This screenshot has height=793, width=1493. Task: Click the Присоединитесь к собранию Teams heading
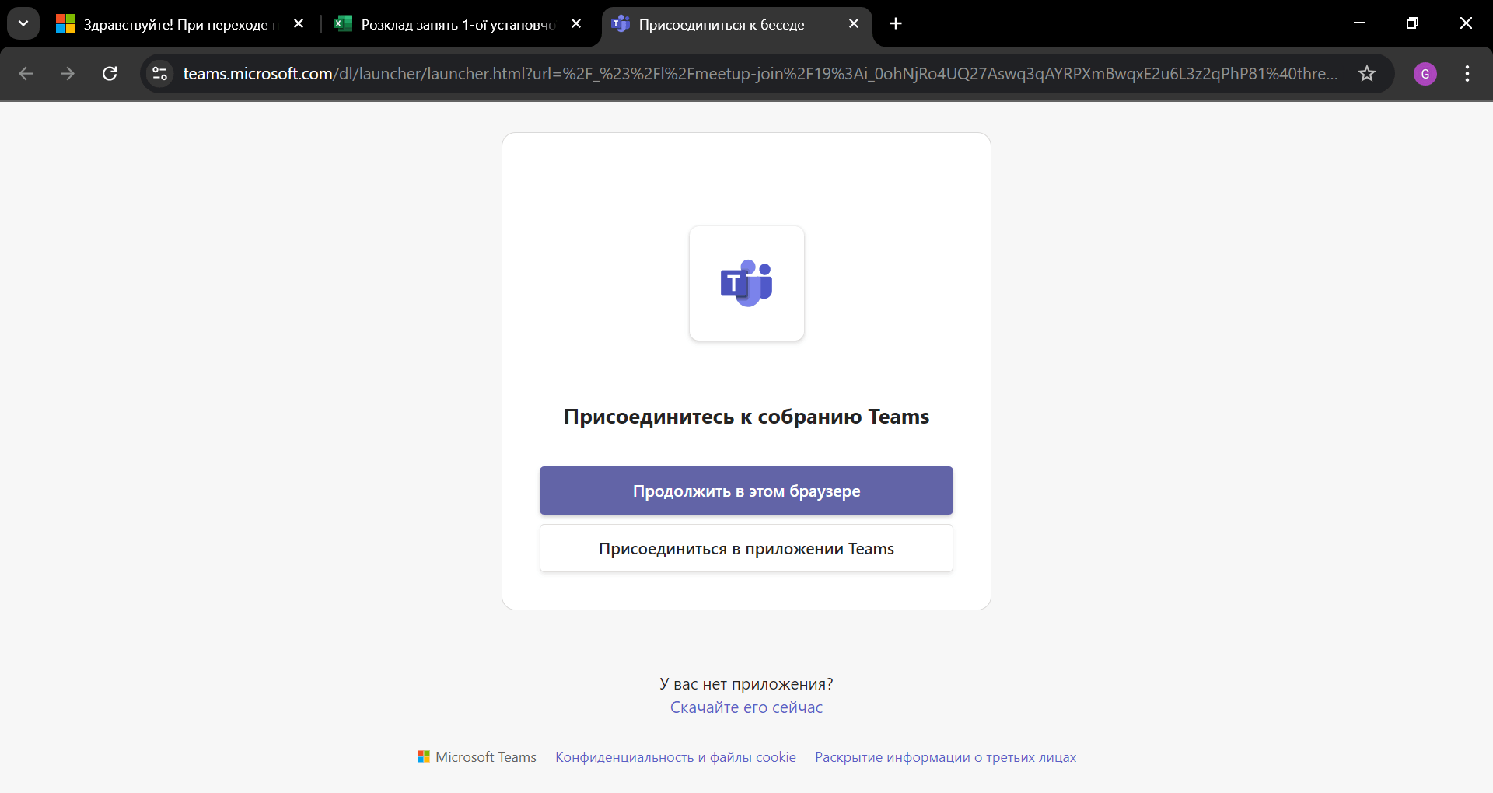(746, 417)
